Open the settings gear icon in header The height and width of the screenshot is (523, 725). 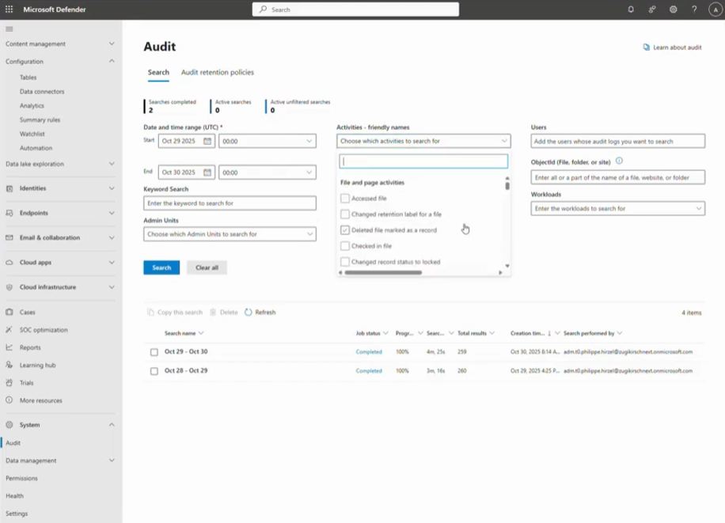click(x=673, y=9)
